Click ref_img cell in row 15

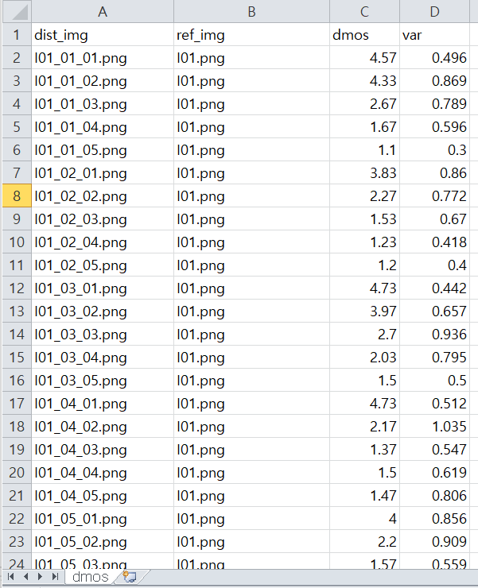(251, 357)
